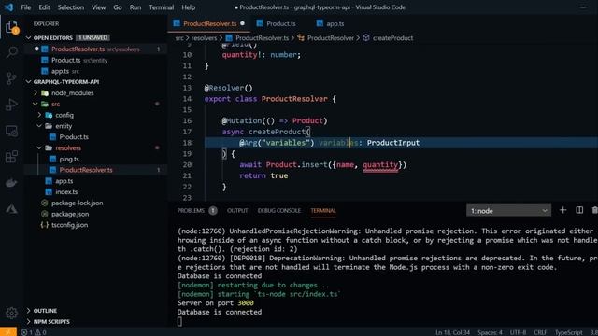Open ProductResolver.ts in Open Editors list
This screenshot has height=336, width=598.
95,49
